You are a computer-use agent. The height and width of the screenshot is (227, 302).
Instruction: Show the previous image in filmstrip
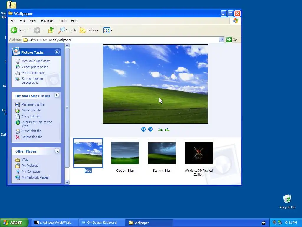pyautogui.click(x=143, y=129)
